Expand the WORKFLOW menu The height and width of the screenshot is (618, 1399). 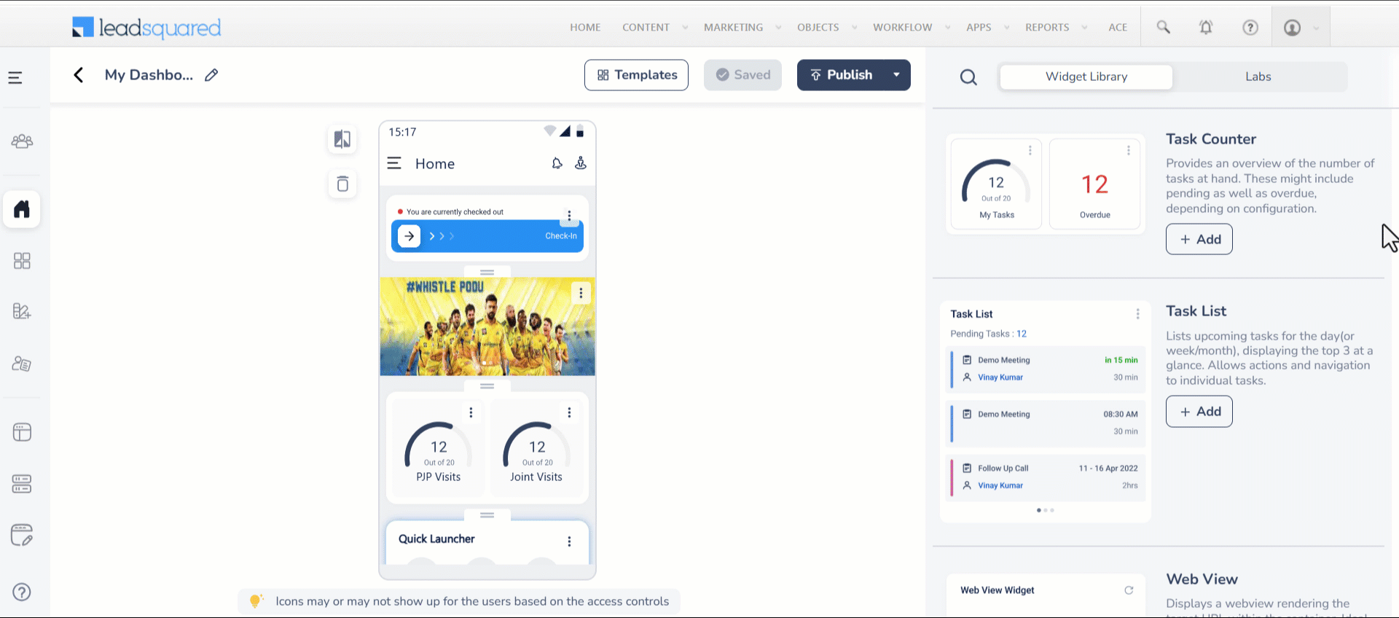click(x=911, y=28)
